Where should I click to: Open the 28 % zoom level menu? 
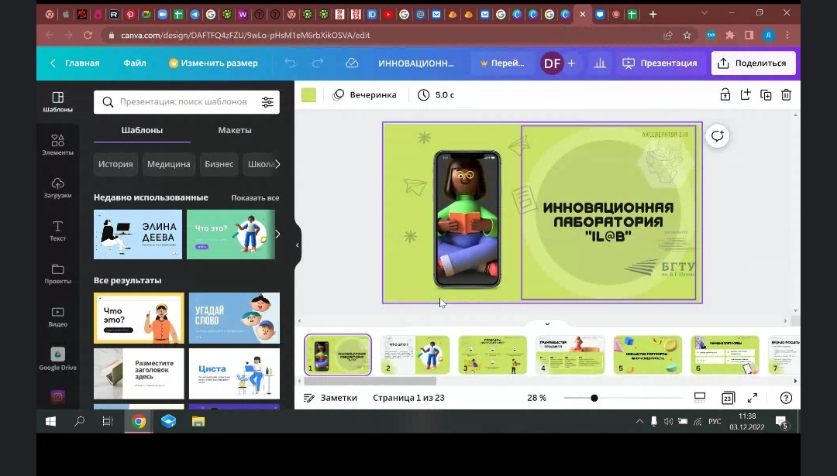click(x=536, y=398)
